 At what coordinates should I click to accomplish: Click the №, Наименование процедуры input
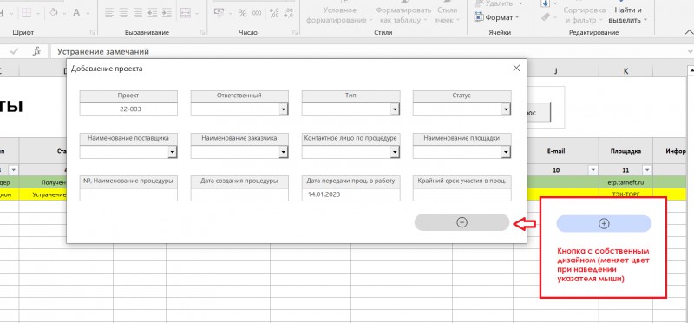pos(128,194)
